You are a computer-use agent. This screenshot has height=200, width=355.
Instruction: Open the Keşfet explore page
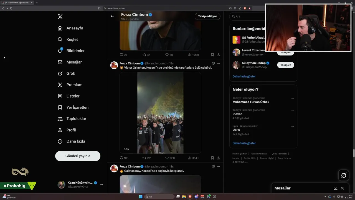coord(68,39)
